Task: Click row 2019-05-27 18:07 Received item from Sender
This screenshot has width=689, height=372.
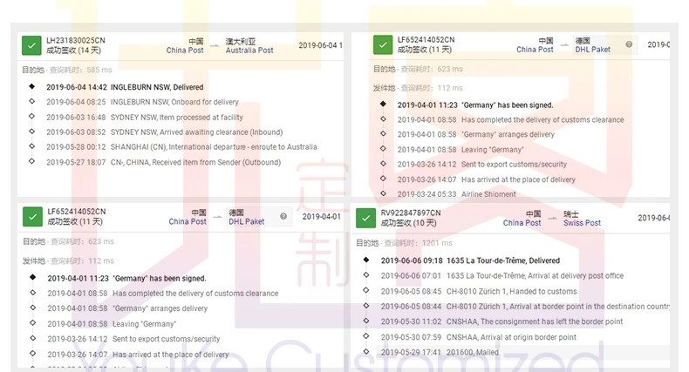Action: pyautogui.click(x=163, y=162)
